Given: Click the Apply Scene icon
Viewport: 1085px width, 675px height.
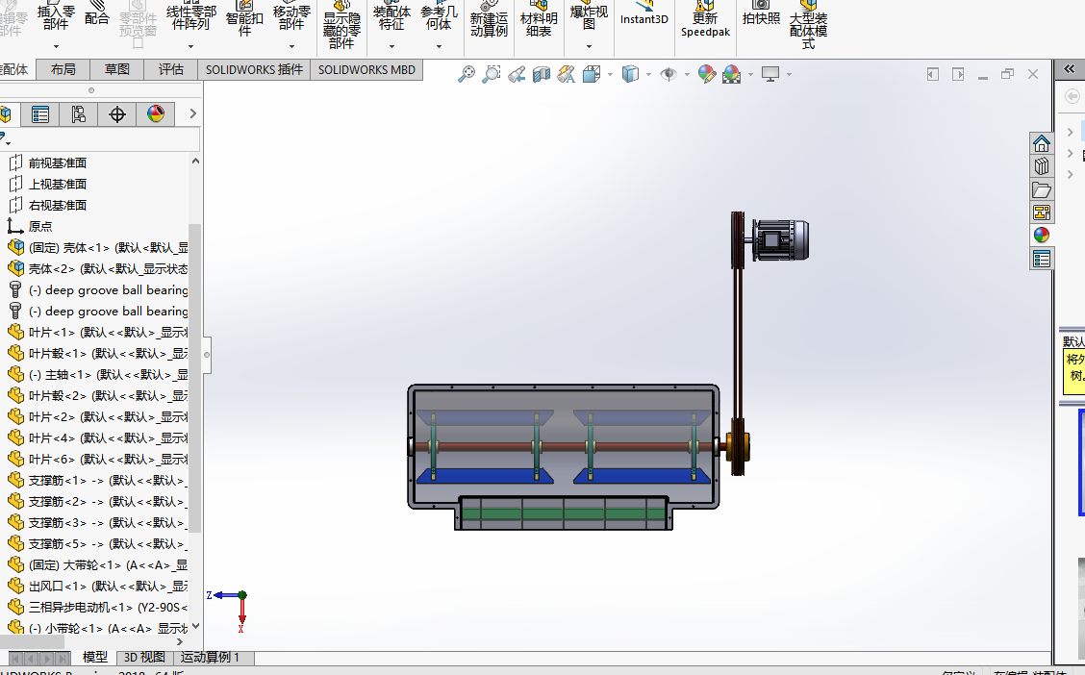Looking at the screenshot, I should (731, 74).
